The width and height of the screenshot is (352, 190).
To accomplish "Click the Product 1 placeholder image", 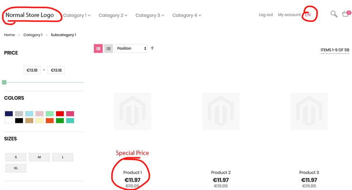I will pos(132,111).
